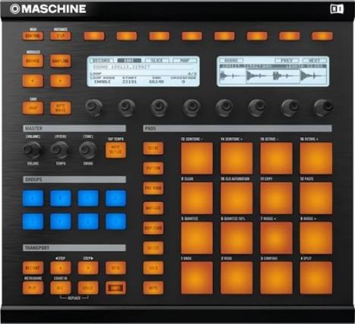Tap pad 12 Paste

pyautogui.click(x=316, y=198)
